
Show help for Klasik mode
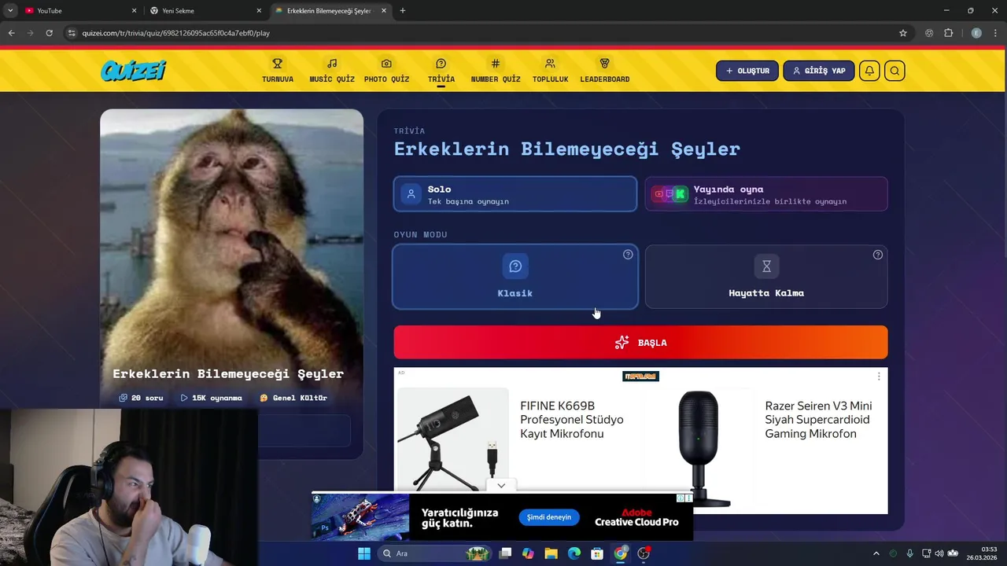tap(628, 255)
